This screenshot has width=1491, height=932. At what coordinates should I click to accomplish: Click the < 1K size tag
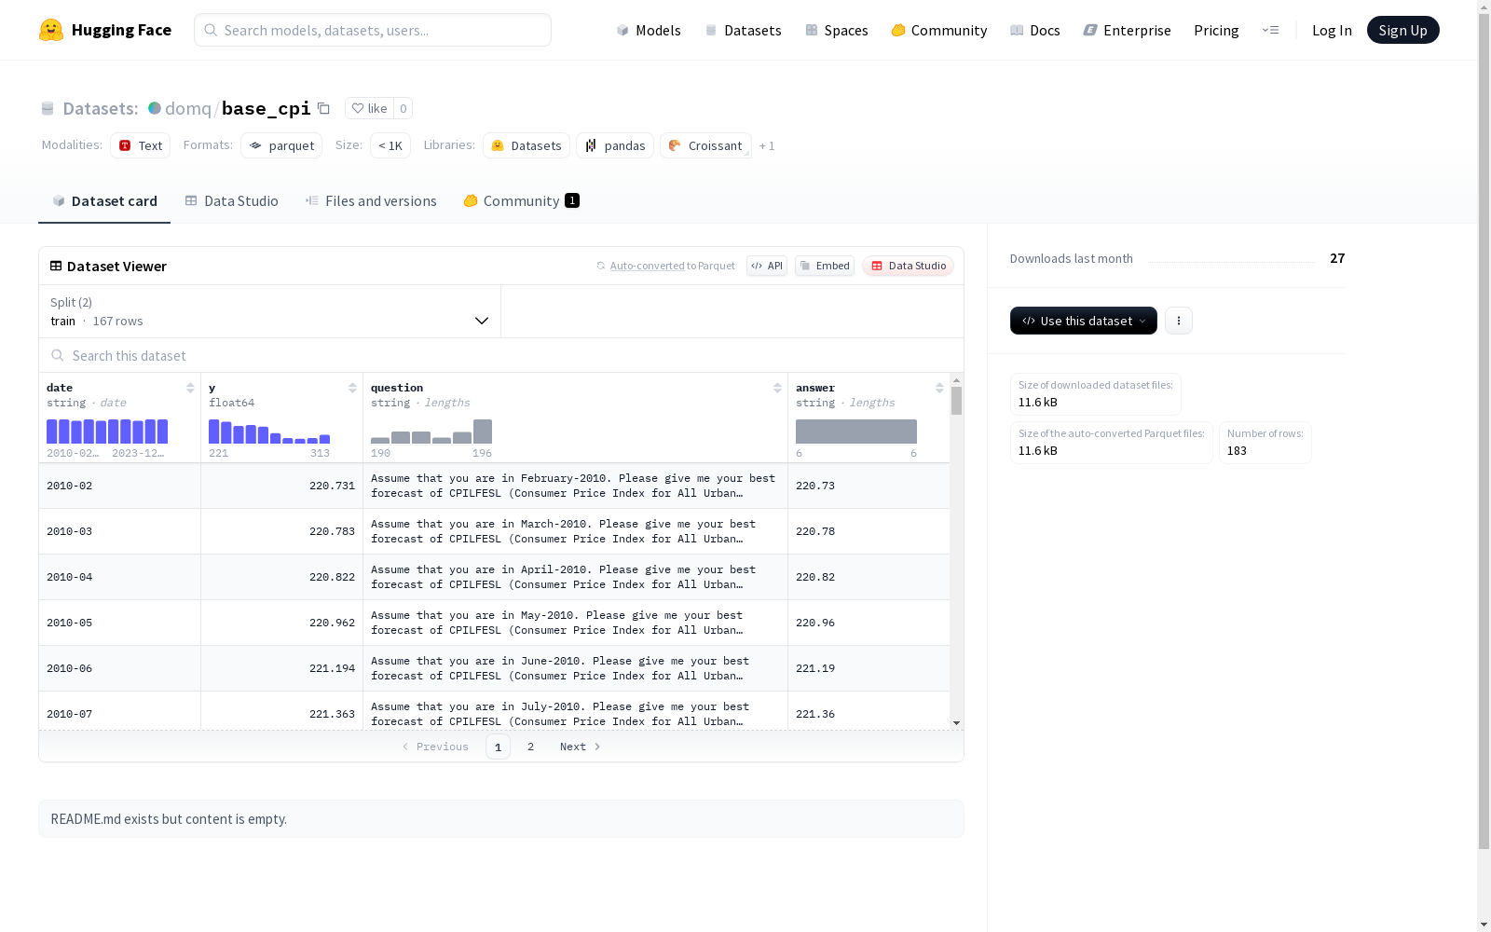point(390,145)
